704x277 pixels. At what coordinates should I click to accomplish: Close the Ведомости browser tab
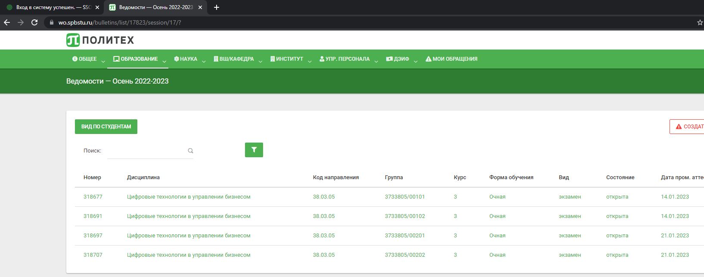200,7
